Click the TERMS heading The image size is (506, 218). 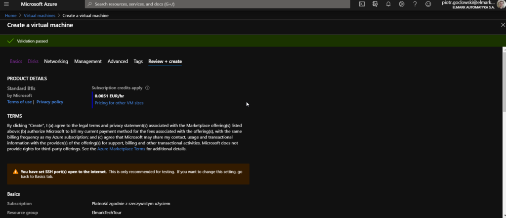tap(14, 116)
